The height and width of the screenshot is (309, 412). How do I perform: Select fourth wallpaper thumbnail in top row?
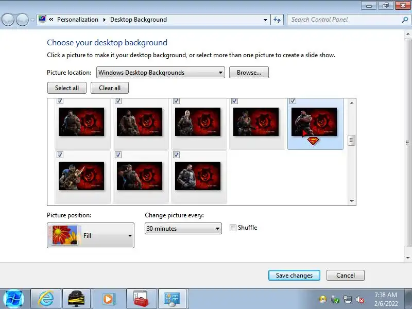click(256, 122)
